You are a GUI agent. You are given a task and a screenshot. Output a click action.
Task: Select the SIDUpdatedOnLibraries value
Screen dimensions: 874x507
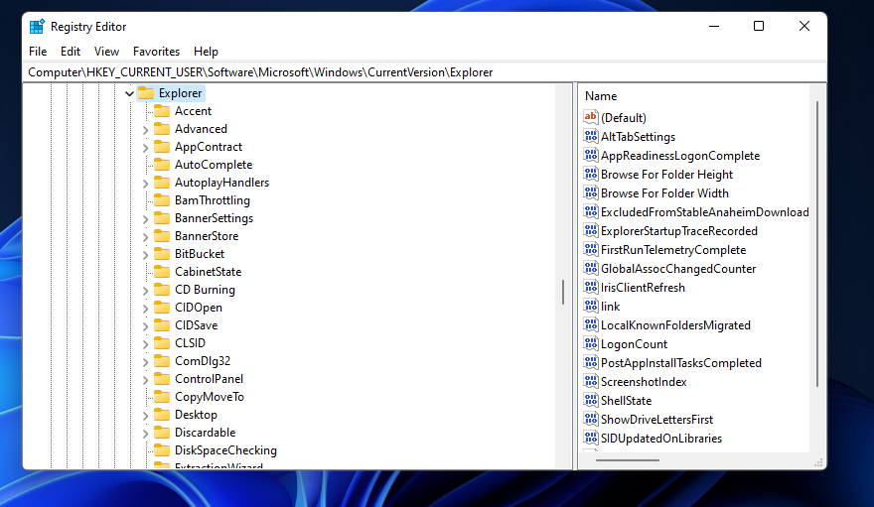[661, 438]
